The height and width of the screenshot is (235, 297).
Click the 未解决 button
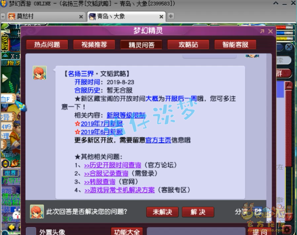[x=162, y=212]
